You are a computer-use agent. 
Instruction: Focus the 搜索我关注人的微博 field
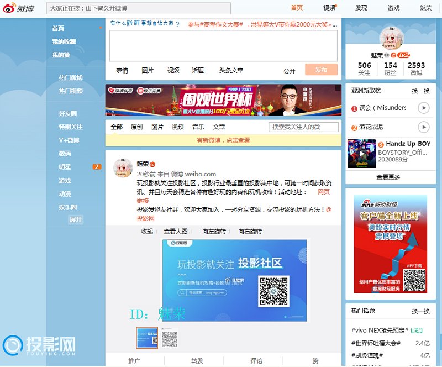pos(303,127)
